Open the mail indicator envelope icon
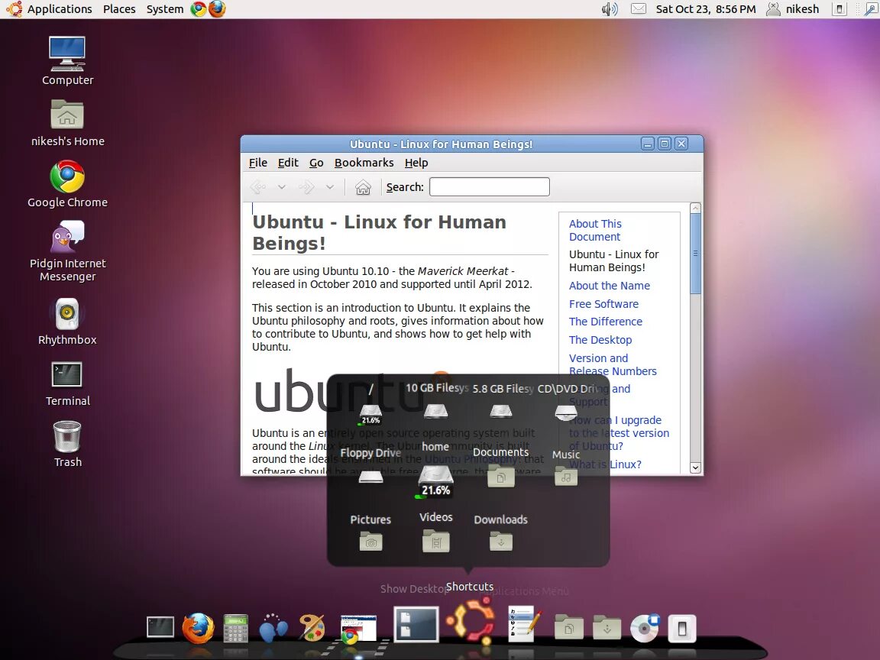Viewport: 880px width, 660px height. click(638, 9)
